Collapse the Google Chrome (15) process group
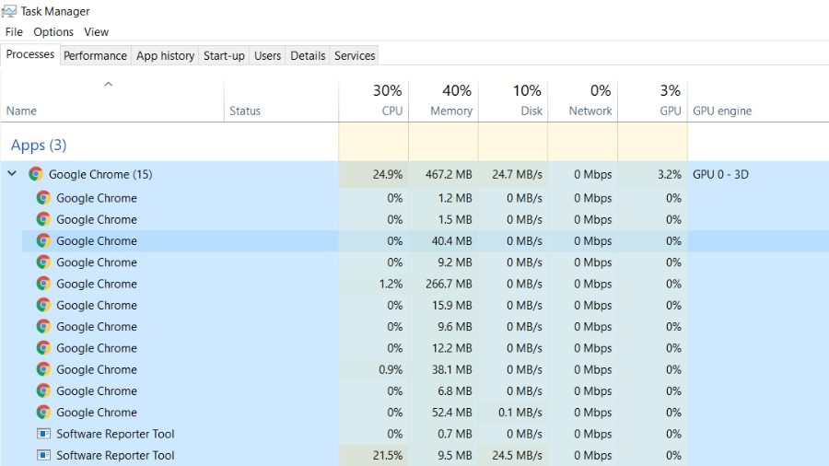This screenshot has height=466, width=829. (x=12, y=173)
